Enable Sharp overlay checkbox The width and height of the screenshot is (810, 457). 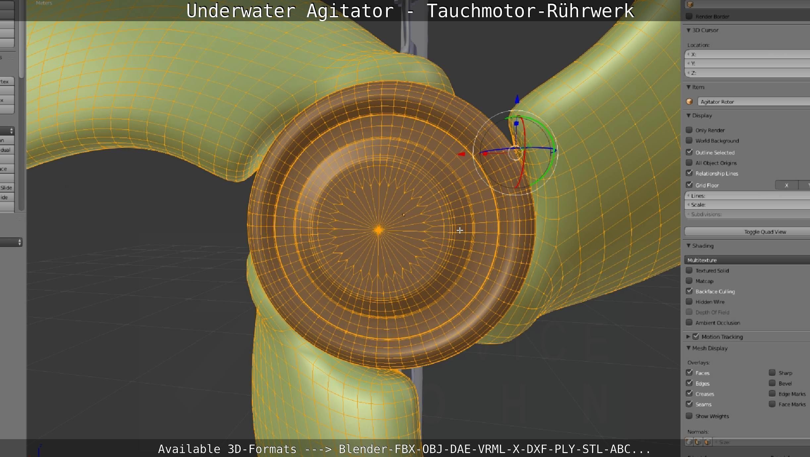click(772, 373)
